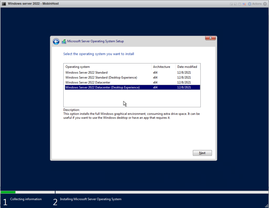Click the Operating system column header
The height and width of the screenshot is (208, 269).
[107, 67]
